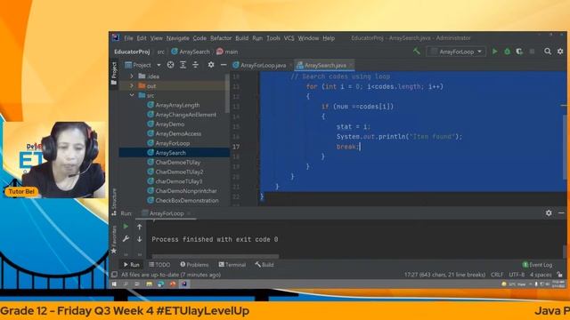The width and height of the screenshot is (570, 320).
Task: Click Run console horizontal scrollbar
Action: [x=216, y=256]
